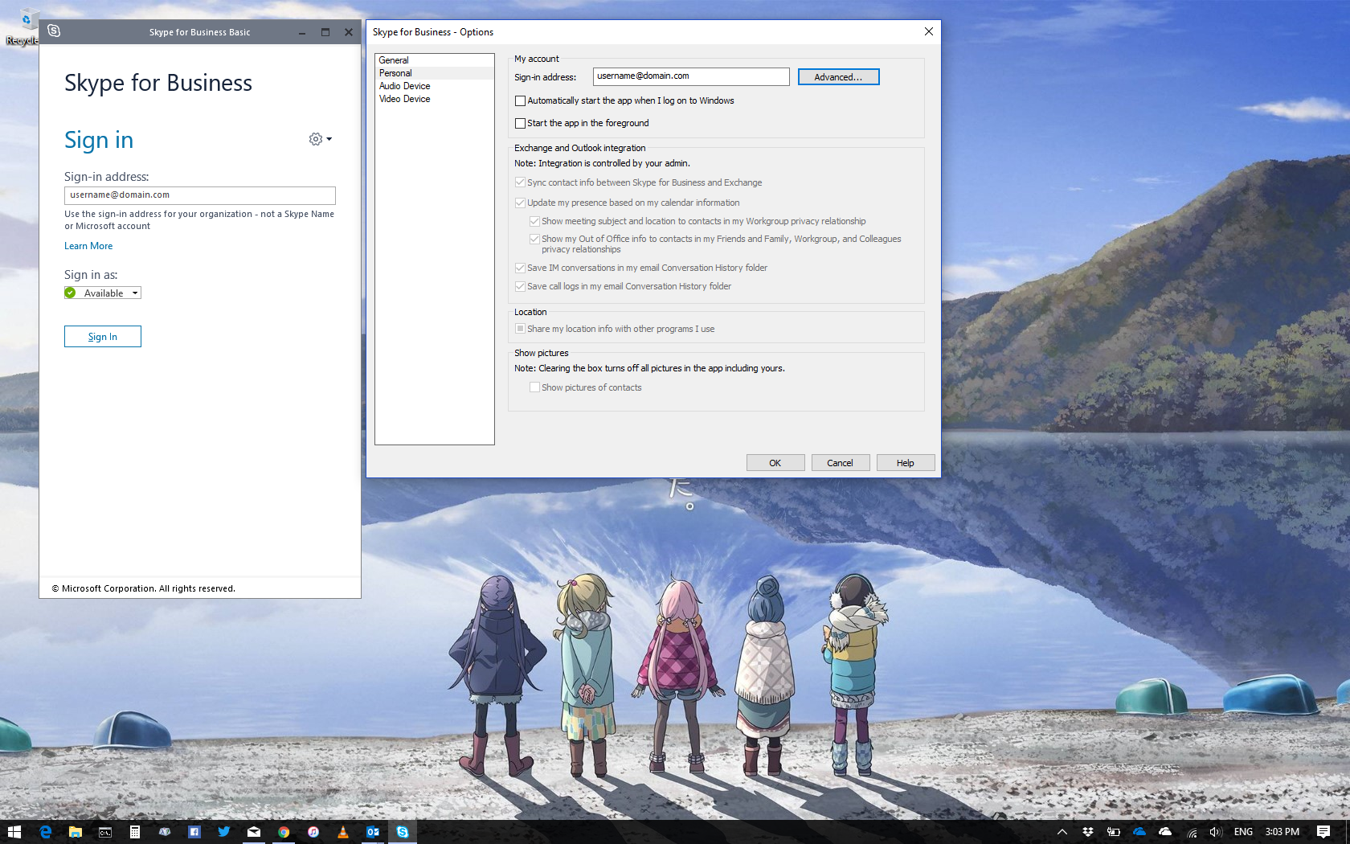Open the Facebook app in the taskbar
The image size is (1350, 844).
194,832
